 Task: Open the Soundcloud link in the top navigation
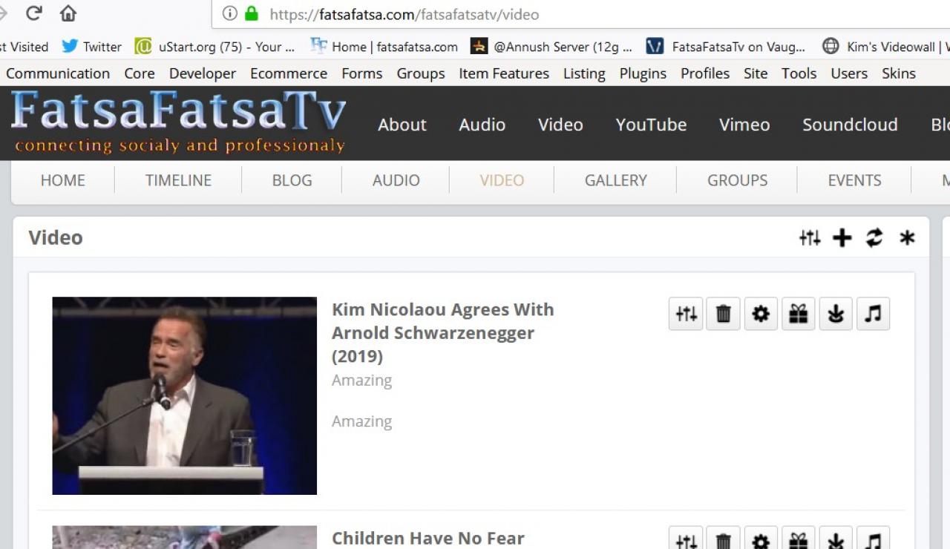850,125
